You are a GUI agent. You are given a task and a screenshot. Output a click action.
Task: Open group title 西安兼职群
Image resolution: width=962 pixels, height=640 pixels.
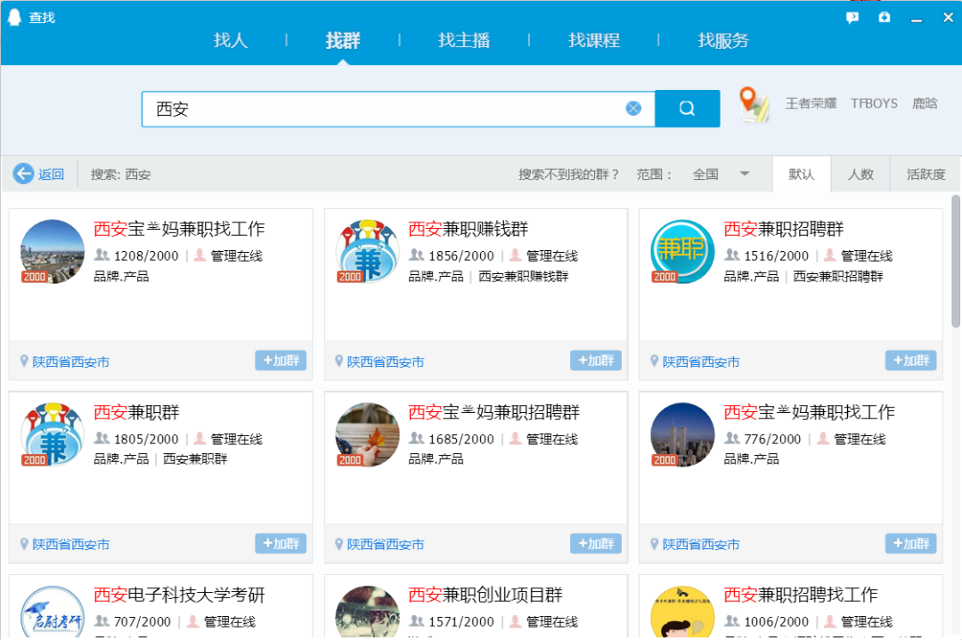[x=136, y=412]
